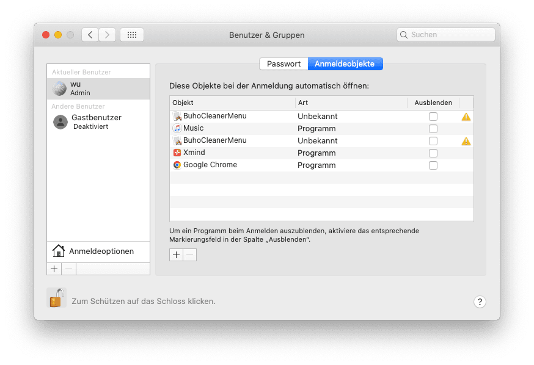Switch to the Passwort tab

(283, 63)
